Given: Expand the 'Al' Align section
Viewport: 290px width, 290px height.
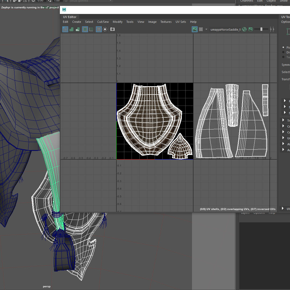Looking at the screenshot, I should click(283, 144).
